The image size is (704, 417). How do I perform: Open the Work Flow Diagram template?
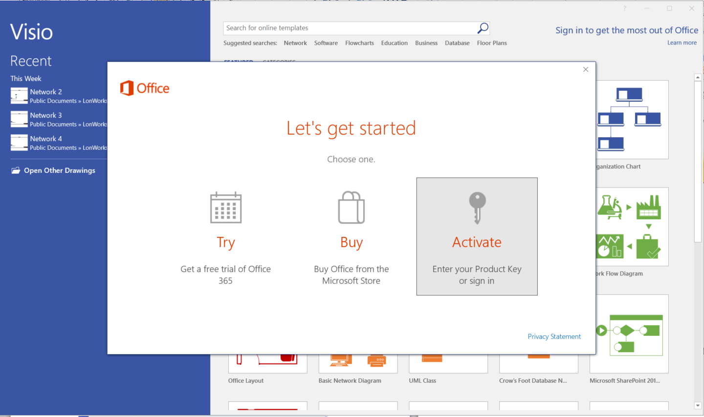(632, 227)
